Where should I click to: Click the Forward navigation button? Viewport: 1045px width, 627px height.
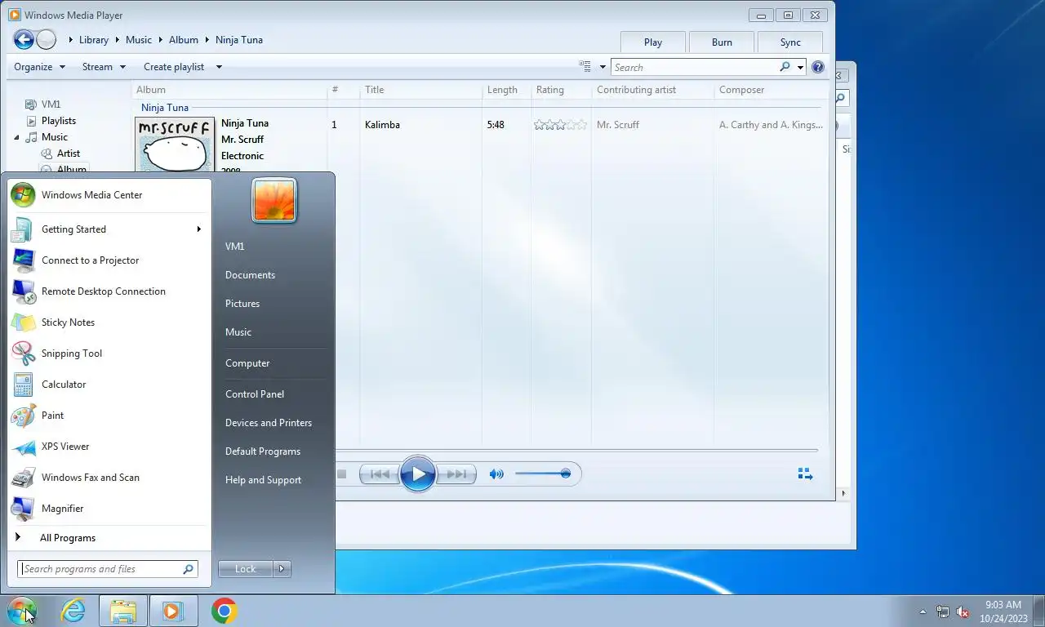[x=47, y=39]
